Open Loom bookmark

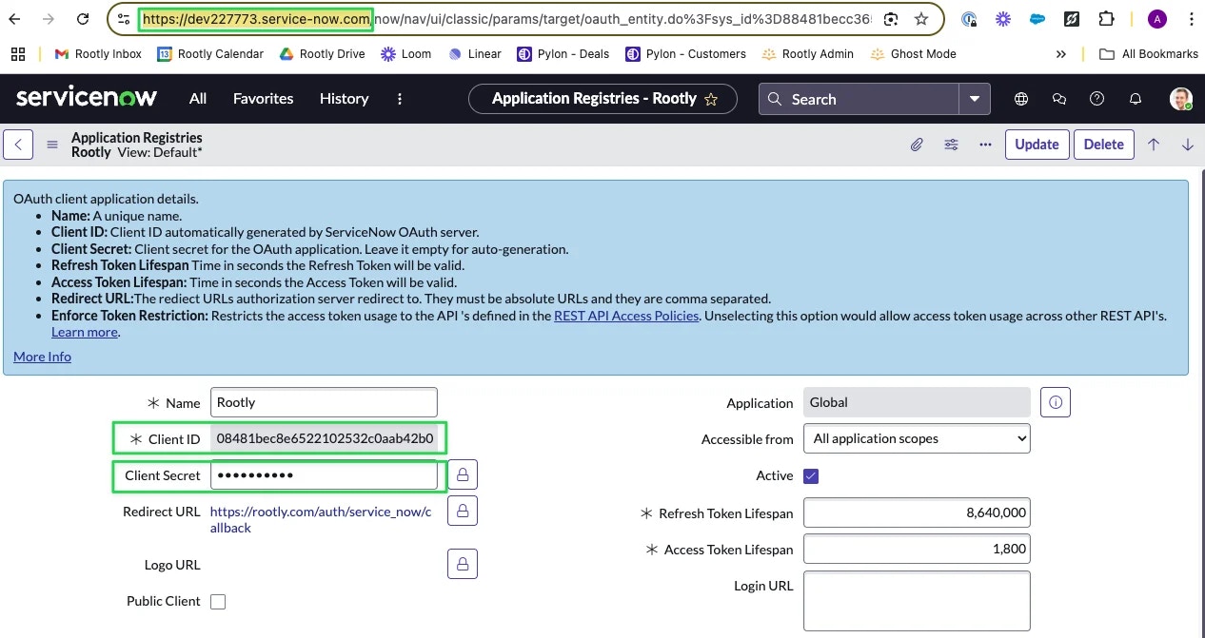pyautogui.click(x=405, y=54)
